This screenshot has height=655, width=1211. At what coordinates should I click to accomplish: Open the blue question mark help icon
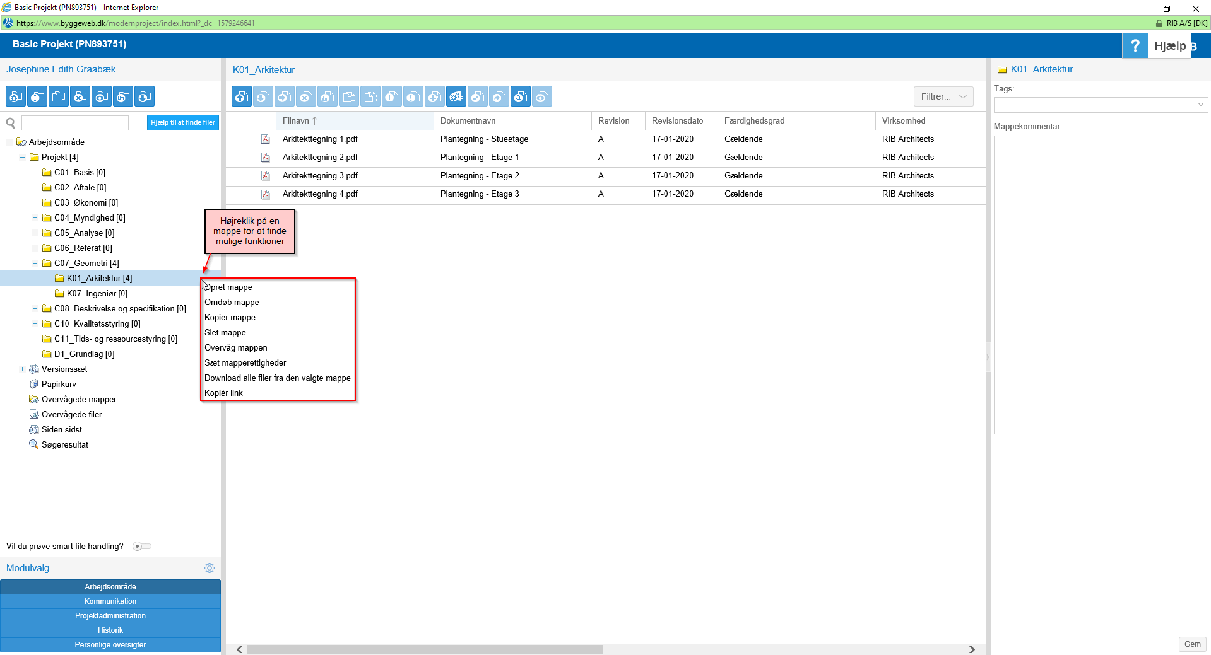pyautogui.click(x=1135, y=45)
